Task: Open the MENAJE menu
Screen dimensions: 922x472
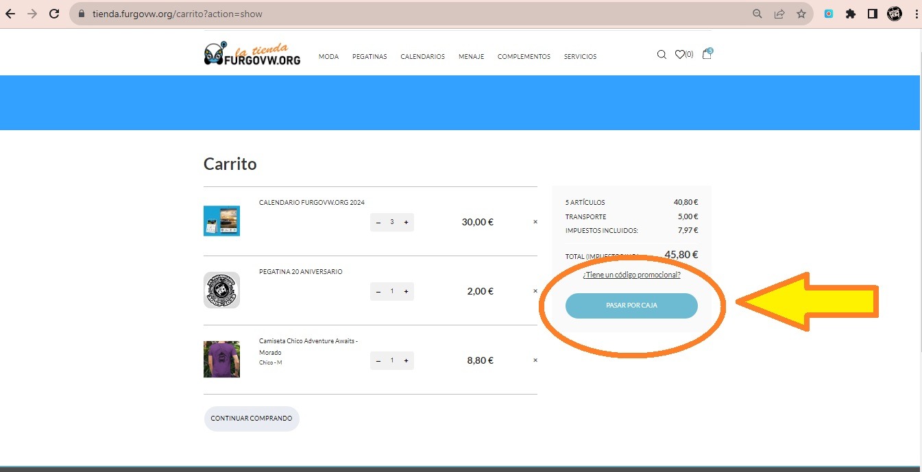Action: (472, 57)
